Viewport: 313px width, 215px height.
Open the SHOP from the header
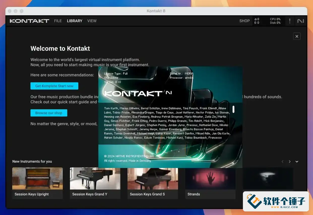(244, 21)
